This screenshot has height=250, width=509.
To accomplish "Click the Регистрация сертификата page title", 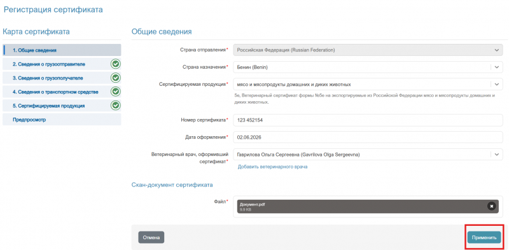I will [53, 10].
